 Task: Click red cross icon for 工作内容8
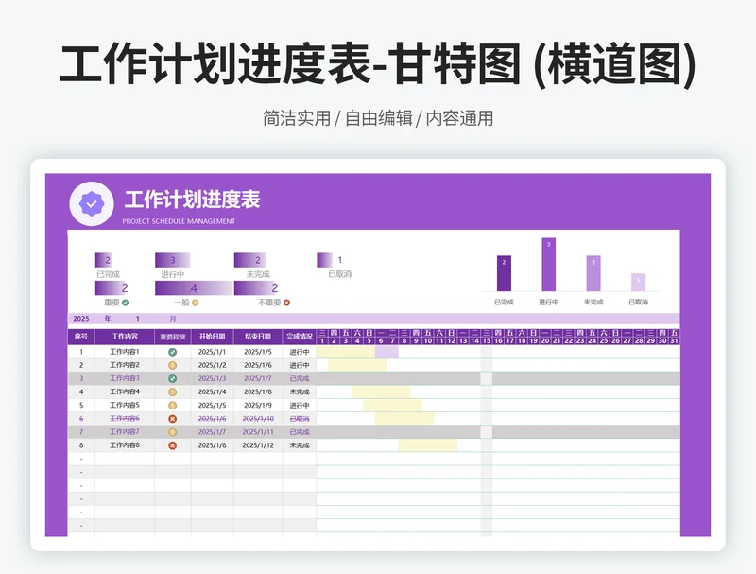click(x=172, y=445)
